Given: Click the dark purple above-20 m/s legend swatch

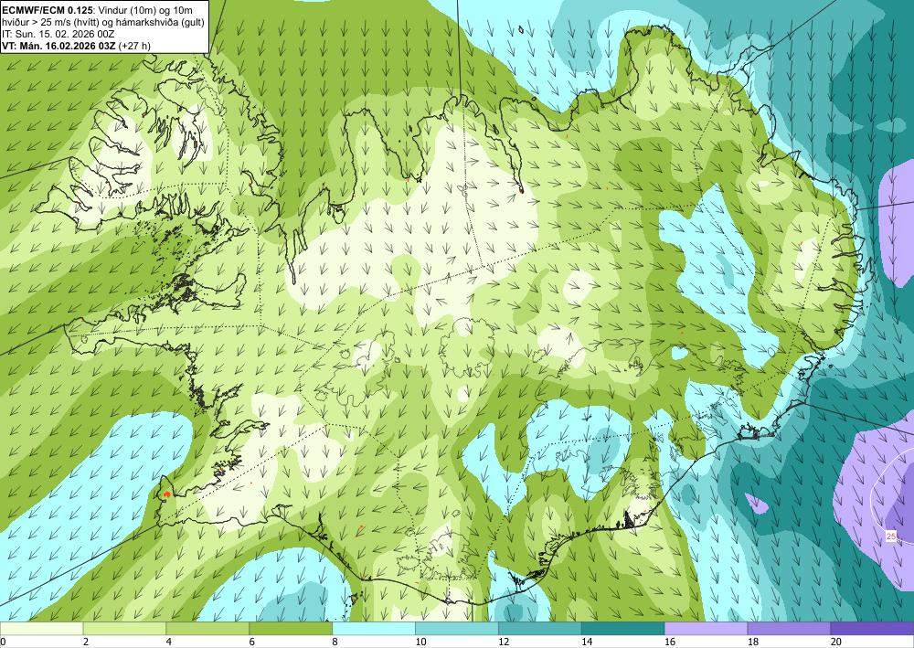Looking at the screenshot, I should [x=872, y=629].
